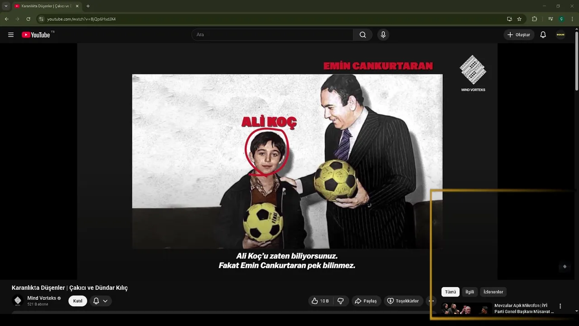Select the İlgili filter chip
Image resolution: width=579 pixels, height=326 pixels.
(x=470, y=292)
